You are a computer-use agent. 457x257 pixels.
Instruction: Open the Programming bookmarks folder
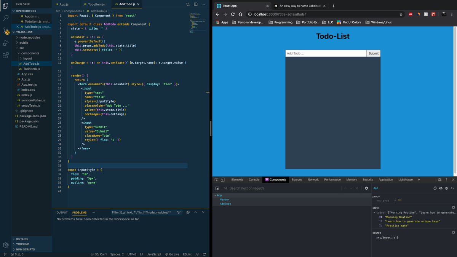(x=280, y=22)
